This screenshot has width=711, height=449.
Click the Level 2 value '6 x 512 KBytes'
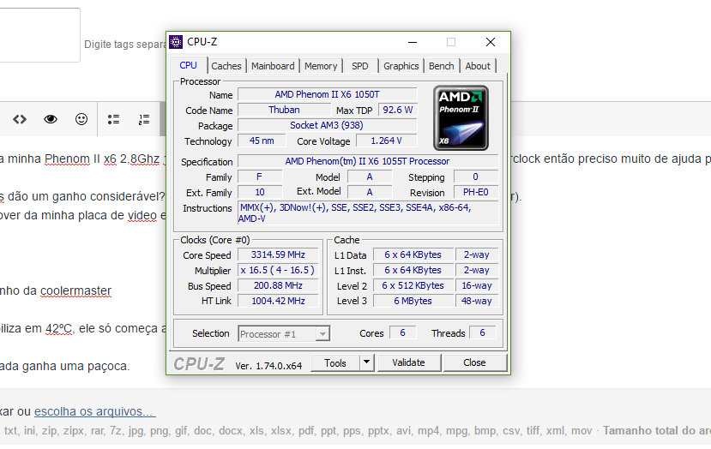pyautogui.click(x=413, y=285)
